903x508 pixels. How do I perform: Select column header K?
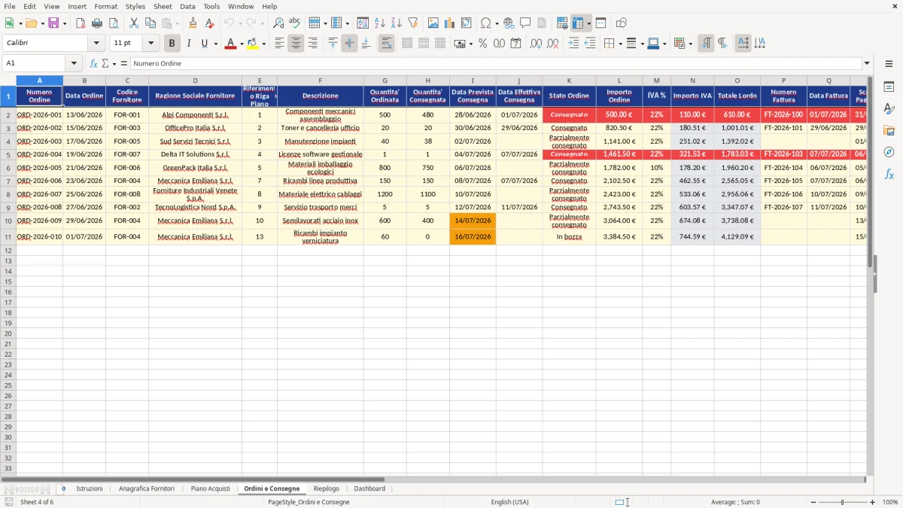[x=569, y=81]
